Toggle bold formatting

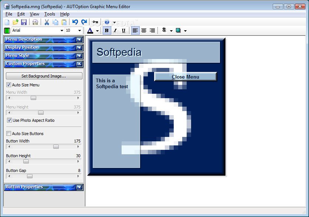(x=107, y=31)
